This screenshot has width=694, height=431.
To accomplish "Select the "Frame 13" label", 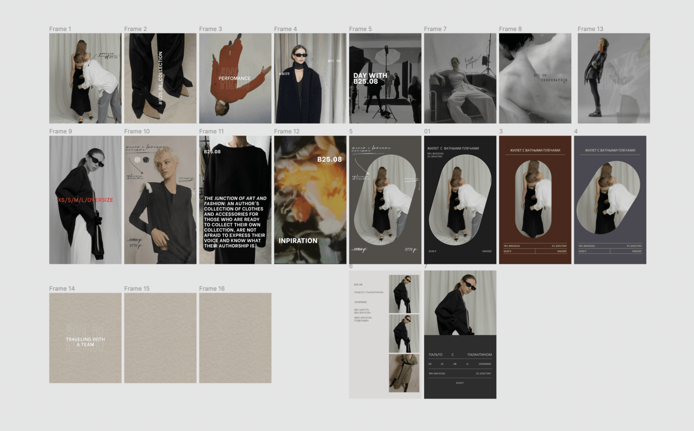I will (590, 29).
